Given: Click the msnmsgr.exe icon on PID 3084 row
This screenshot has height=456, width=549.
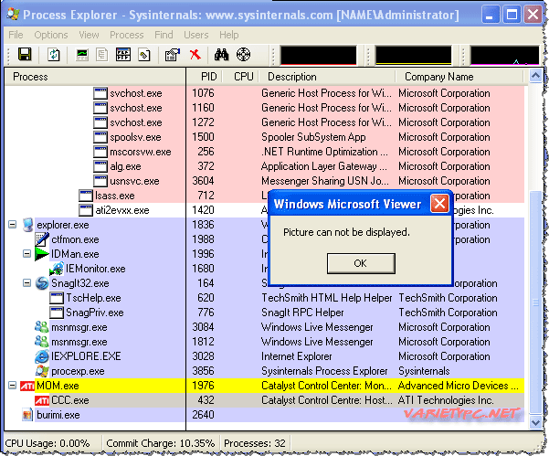Looking at the screenshot, I should point(42,327).
